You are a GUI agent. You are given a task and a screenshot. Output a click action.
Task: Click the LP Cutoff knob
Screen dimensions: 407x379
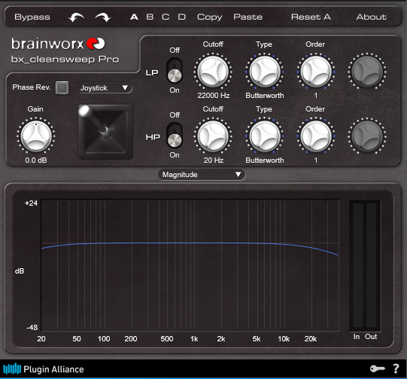pos(213,72)
